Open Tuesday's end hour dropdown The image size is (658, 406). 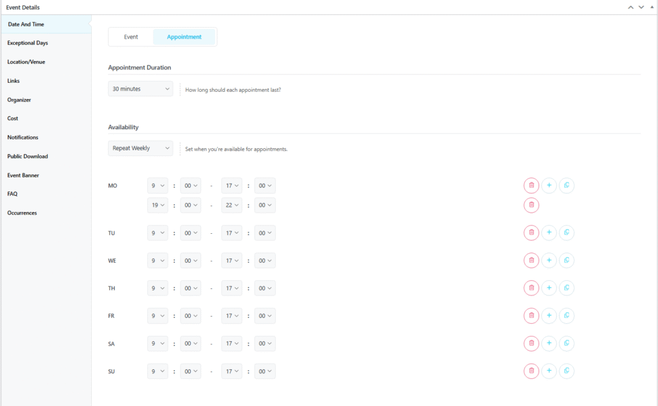click(232, 233)
